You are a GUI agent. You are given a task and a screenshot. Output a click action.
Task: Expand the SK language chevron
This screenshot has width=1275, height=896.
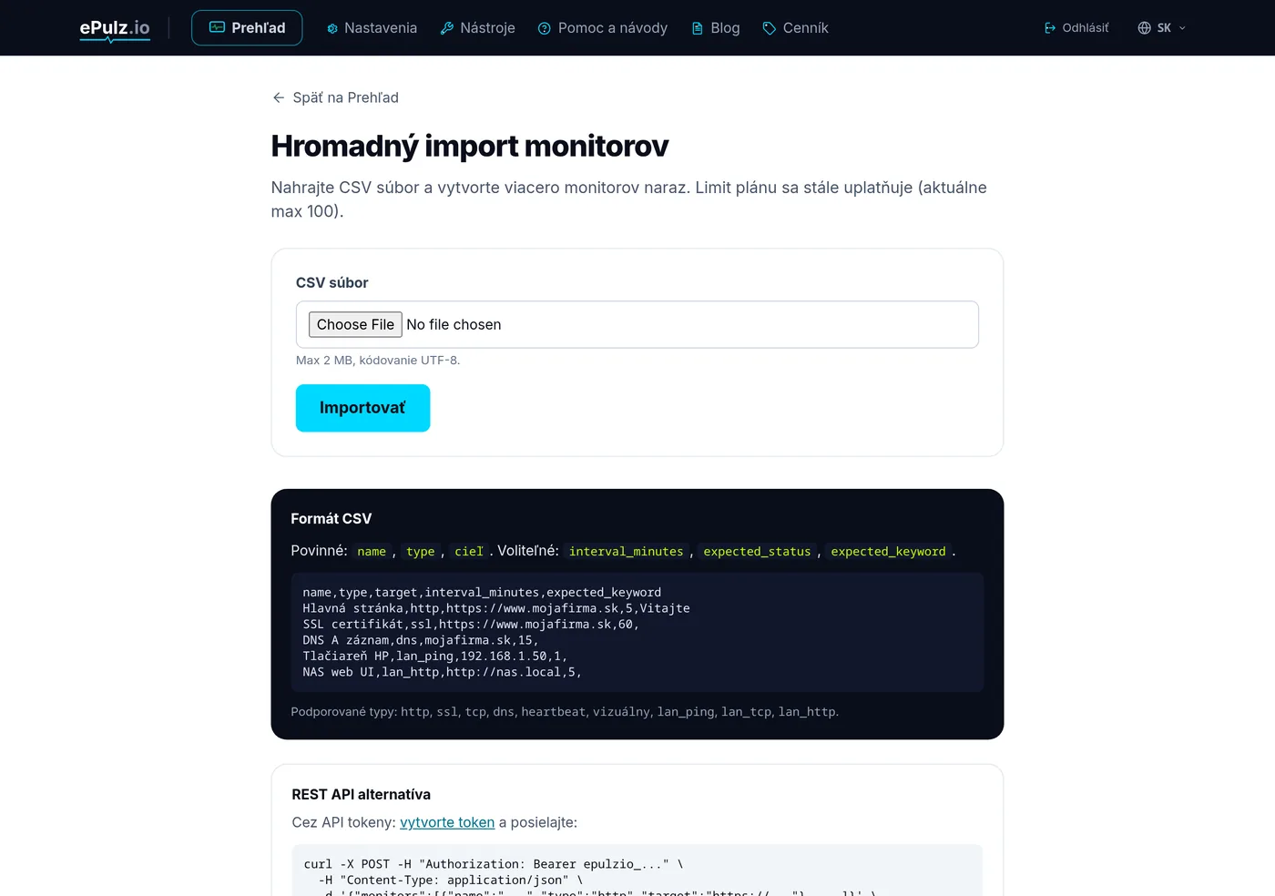[1182, 28]
